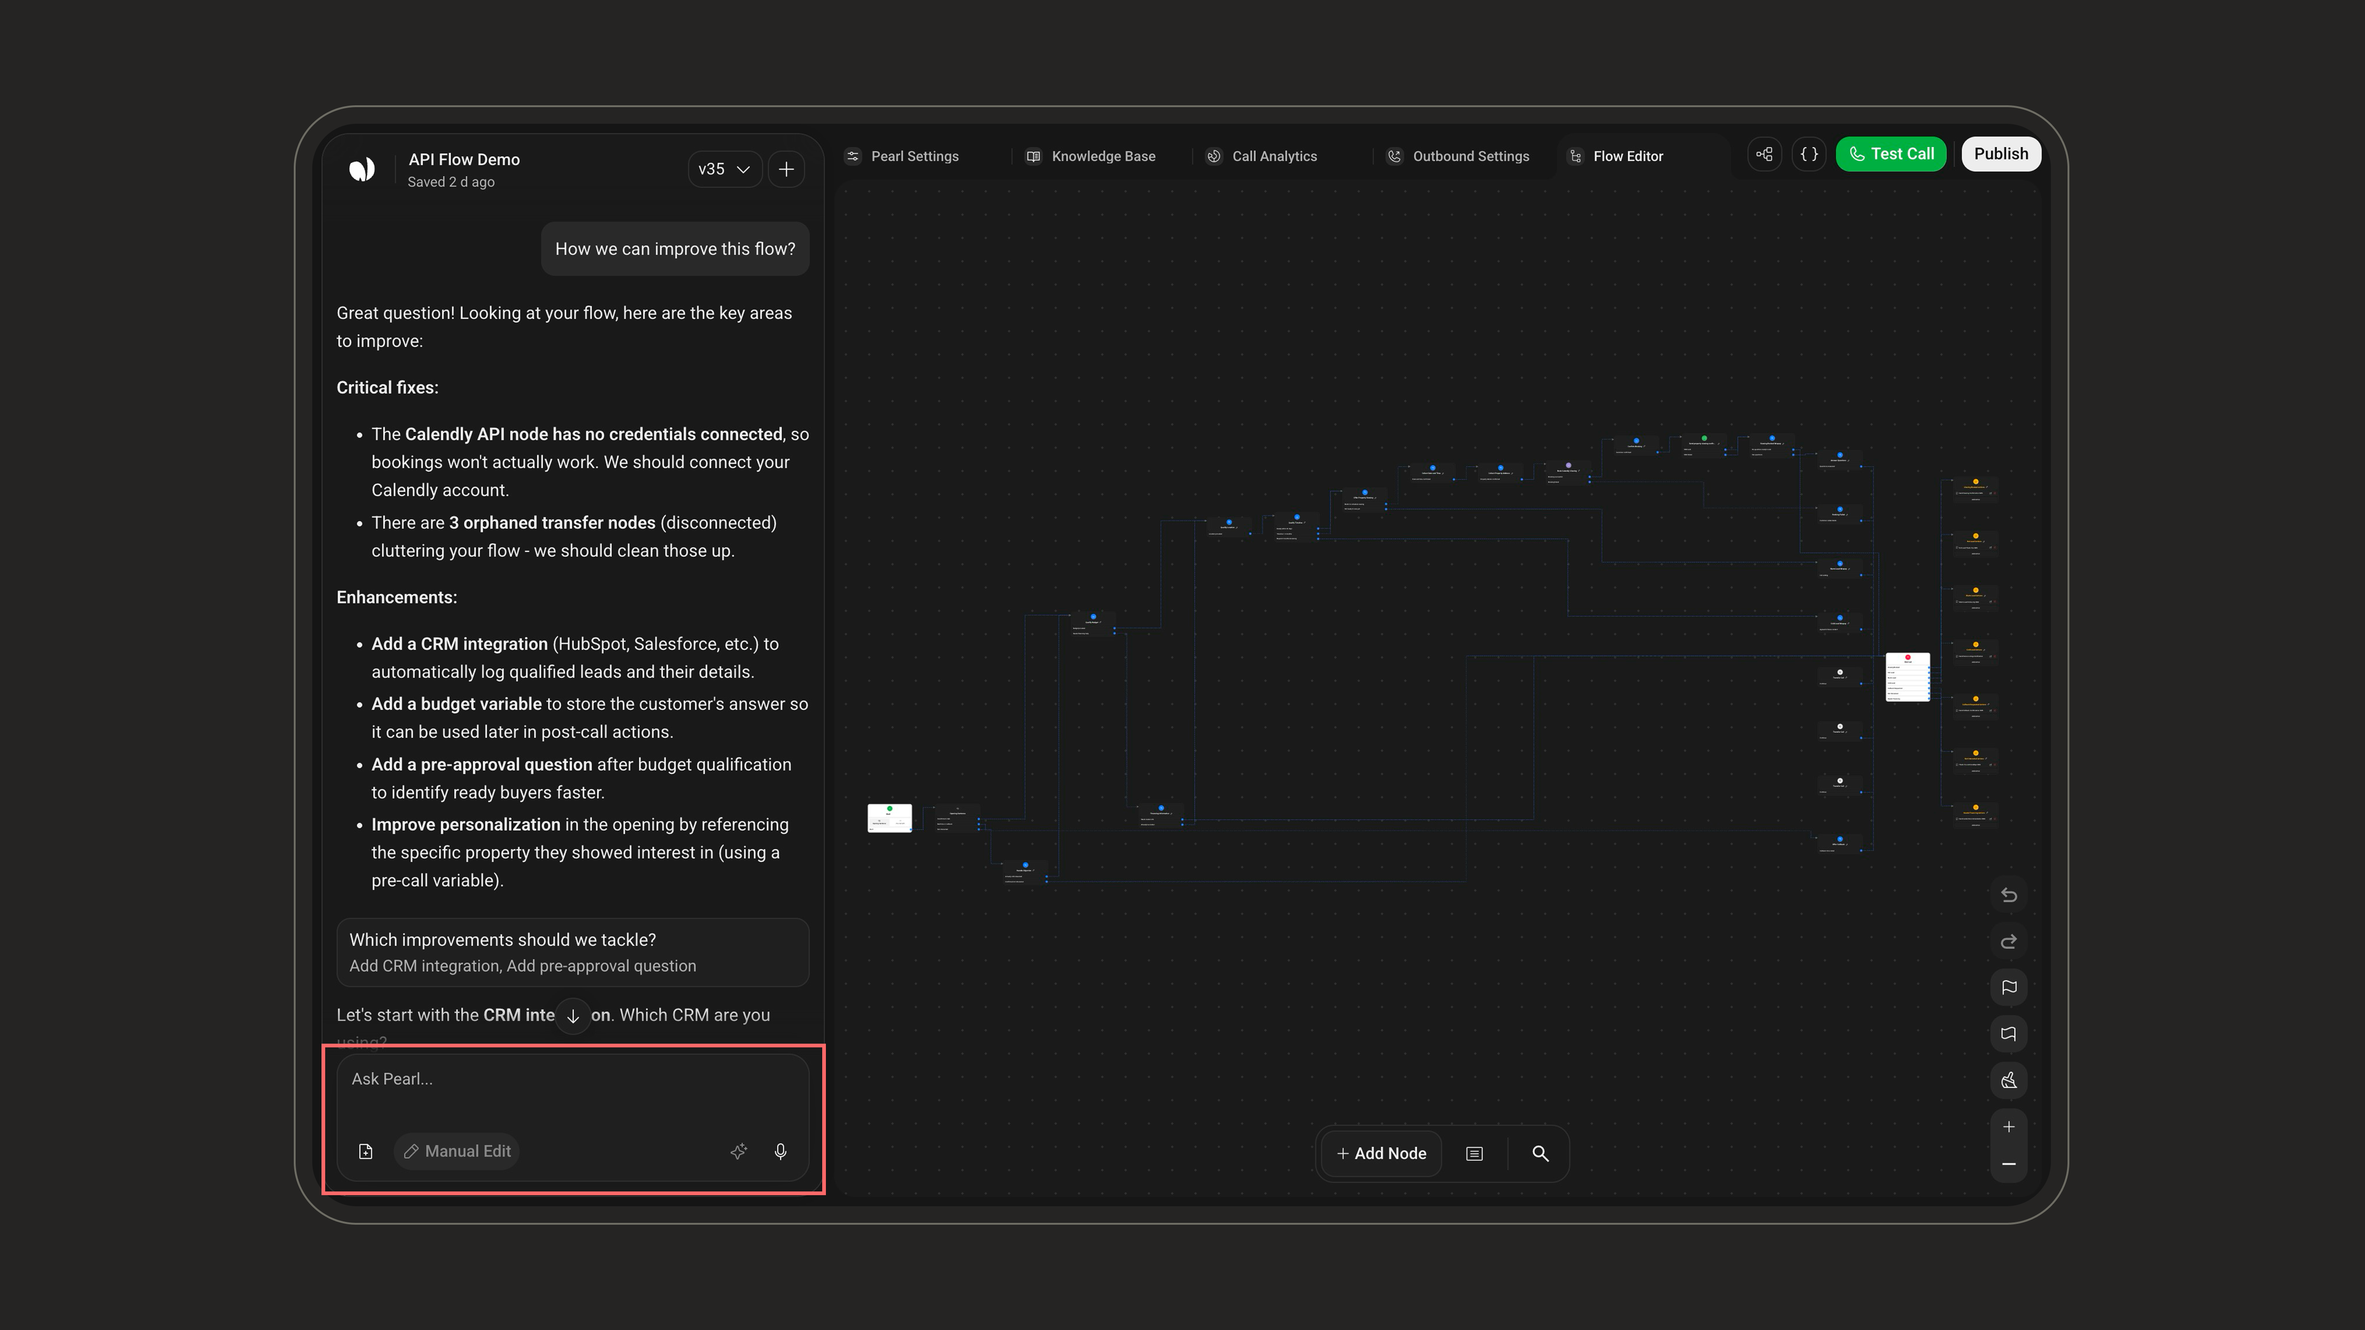Screen dimensions: 2365x1330
Task: Zoom out the canvas with the minus icon
Action: (x=2009, y=1164)
